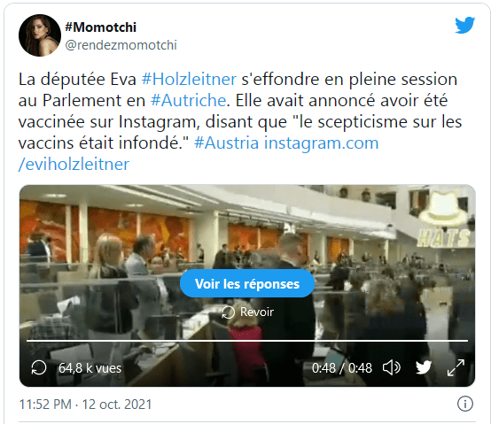The height and width of the screenshot is (424, 491).
Task: Click the Twitter bird logo top right
Action: 464,25
